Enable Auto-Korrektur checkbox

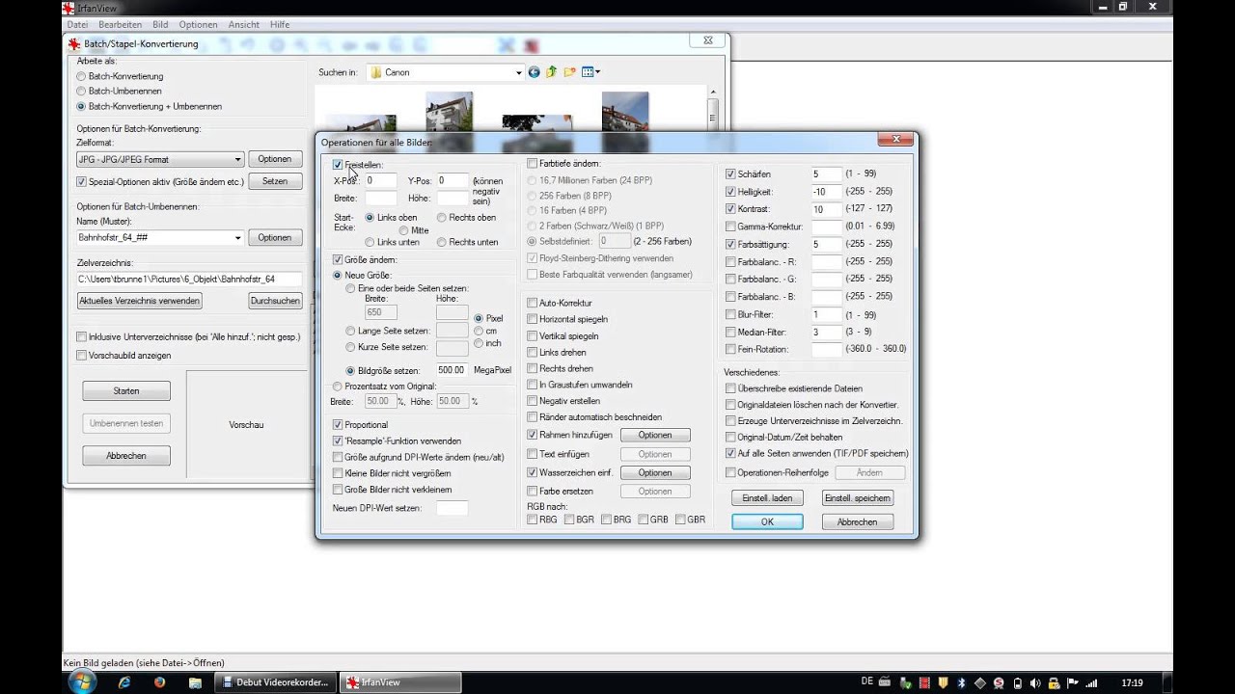coord(533,303)
